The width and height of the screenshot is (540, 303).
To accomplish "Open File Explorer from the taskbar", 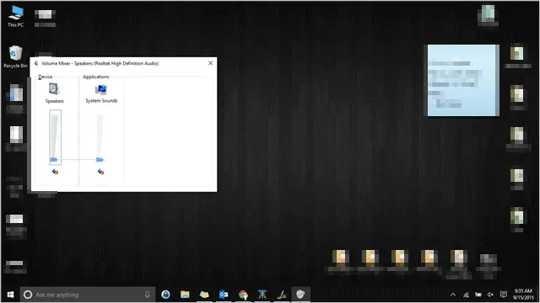I will pyautogui.click(x=185, y=295).
